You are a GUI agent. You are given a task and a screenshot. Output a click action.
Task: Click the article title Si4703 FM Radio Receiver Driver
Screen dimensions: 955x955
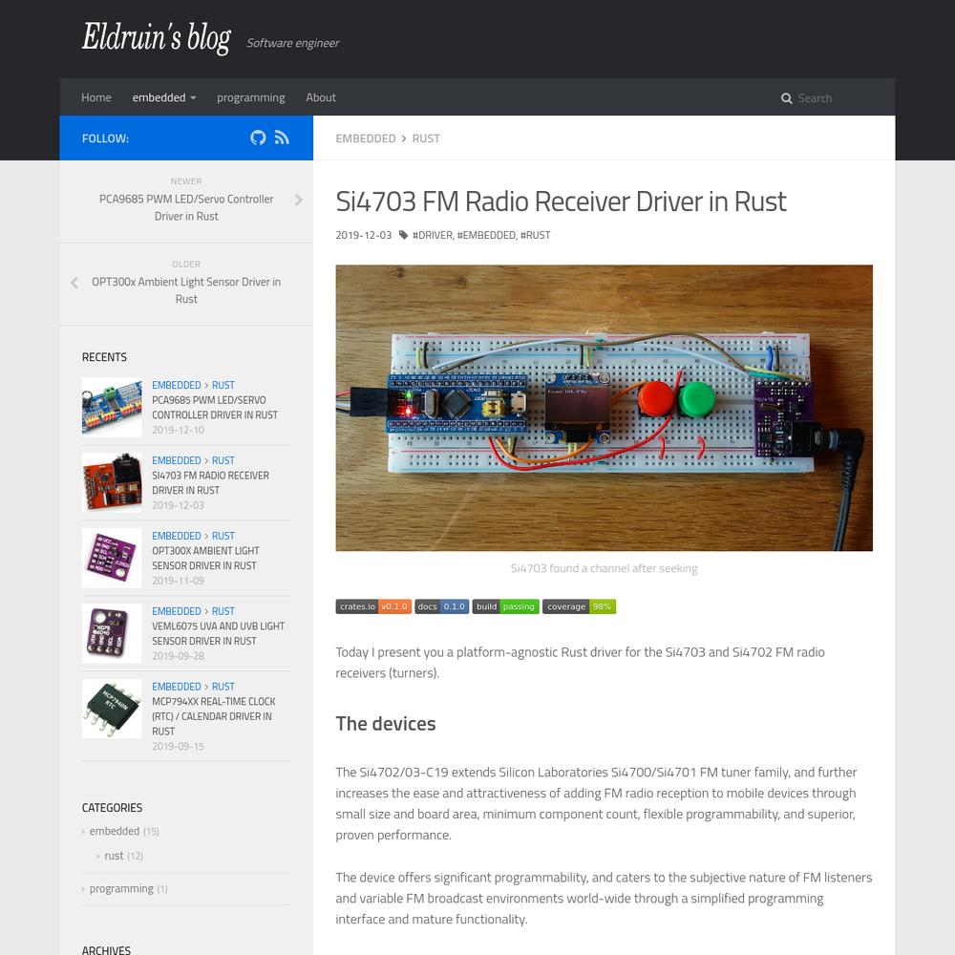pyautogui.click(x=561, y=202)
